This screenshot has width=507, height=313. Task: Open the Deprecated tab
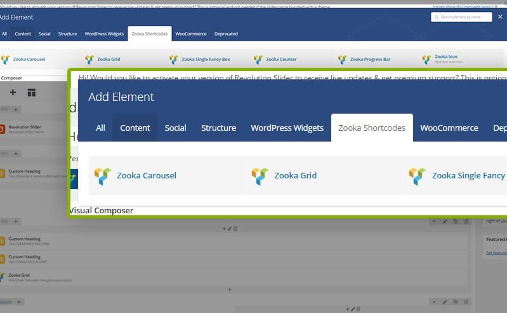(226, 34)
